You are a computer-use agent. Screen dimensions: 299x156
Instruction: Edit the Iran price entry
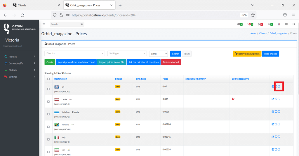tap(273, 149)
